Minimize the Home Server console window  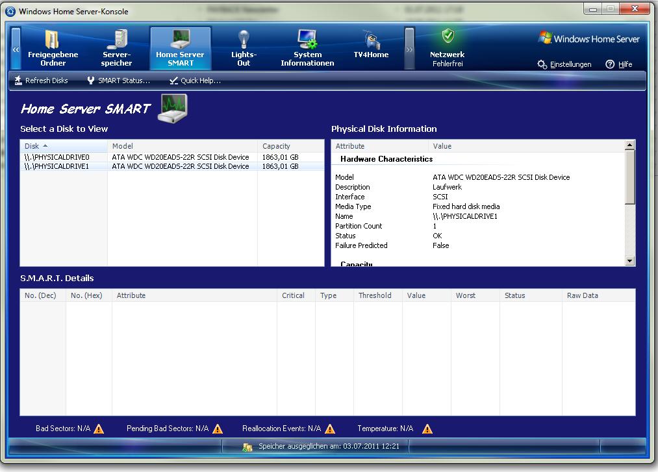[x=592, y=9]
